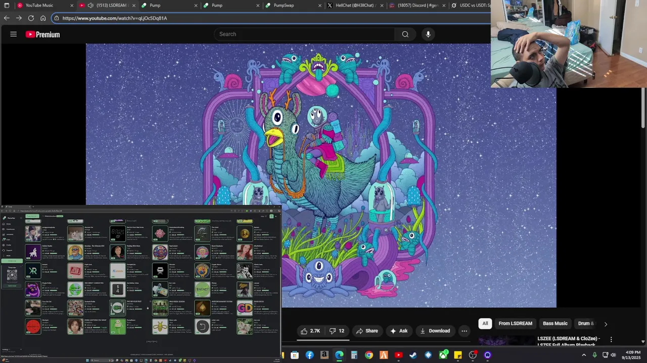The image size is (647, 363).
Task: Open Amazon from taskbar
Action: tap(324, 355)
